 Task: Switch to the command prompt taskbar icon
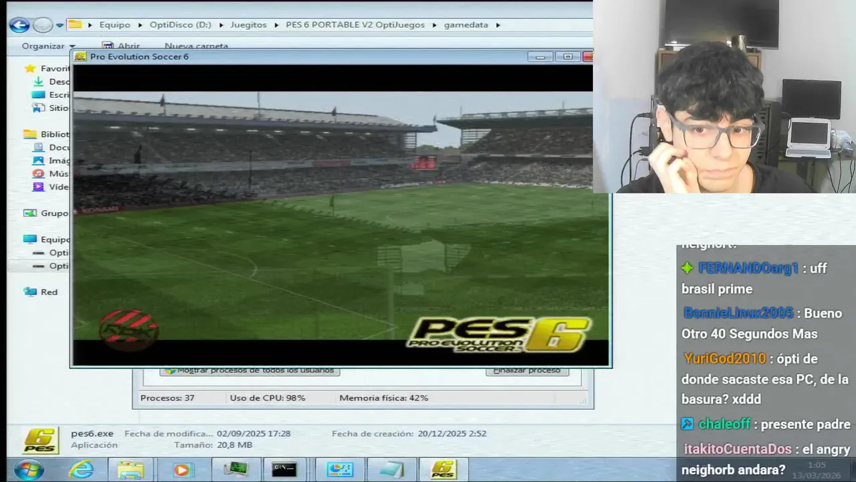click(284, 470)
